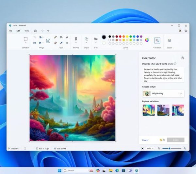Viewport: 196px width, 174px height.
Task: Click the Undo arrow
Action: (x=42, y=31)
